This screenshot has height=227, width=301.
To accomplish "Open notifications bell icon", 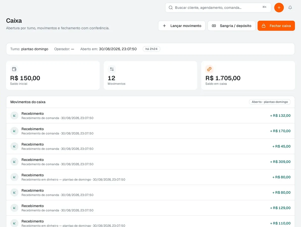I will pyautogui.click(x=290, y=8).
